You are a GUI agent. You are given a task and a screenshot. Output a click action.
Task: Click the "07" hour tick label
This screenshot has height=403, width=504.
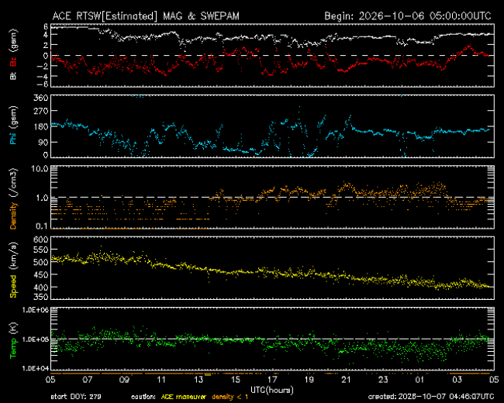[x=88, y=380]
